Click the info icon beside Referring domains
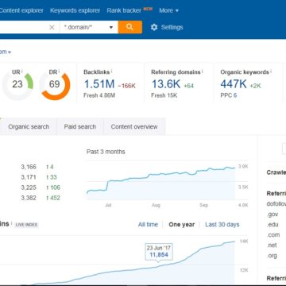 [x=203, y=71]
